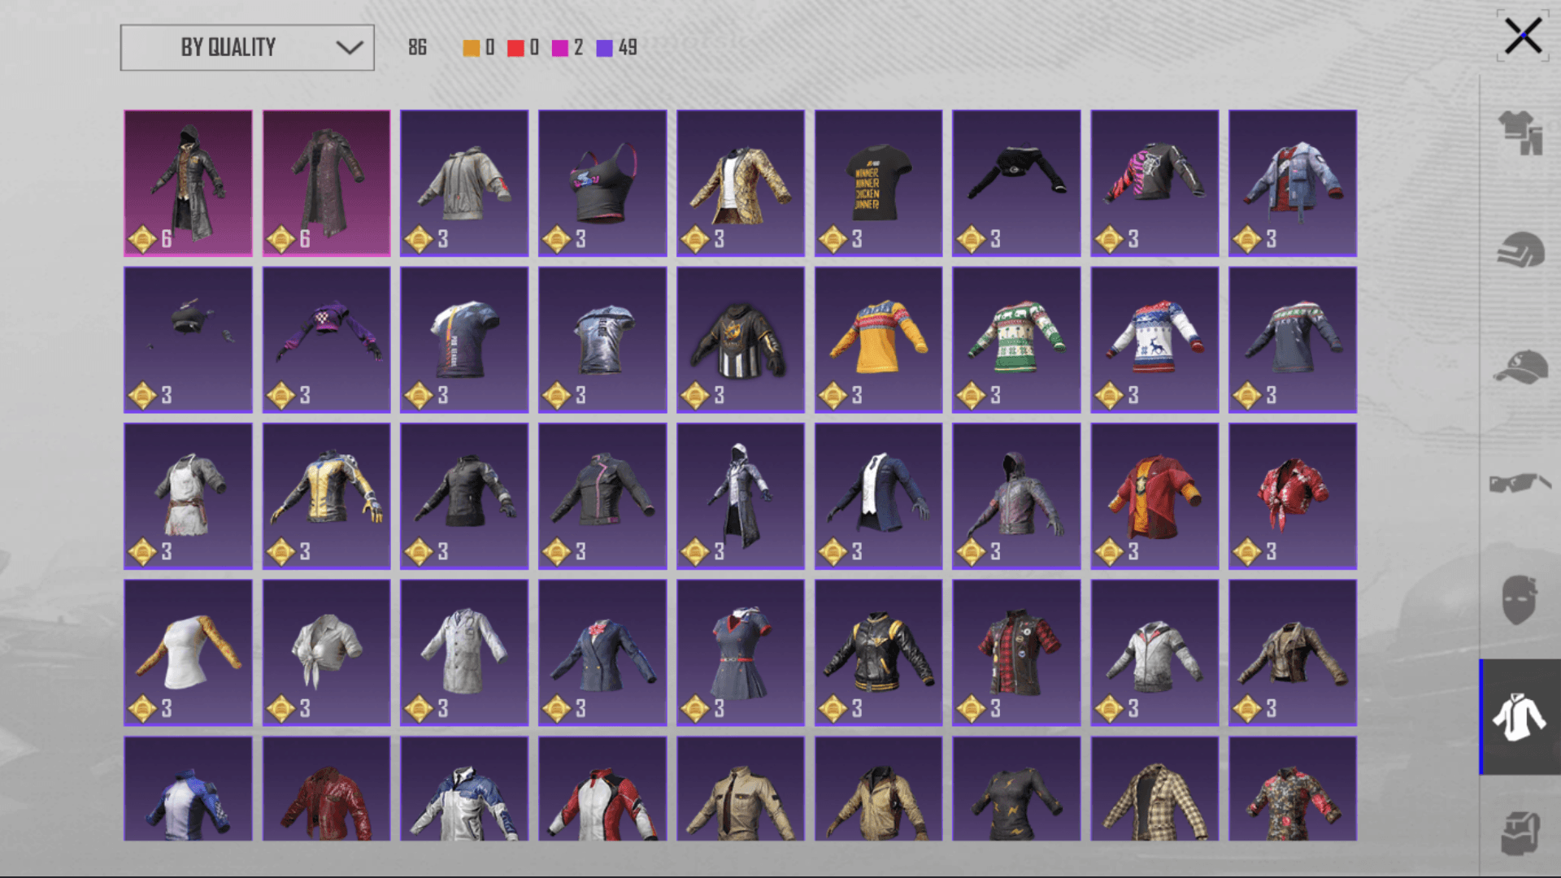Select the white top with gold sleeves

(188, 653)
